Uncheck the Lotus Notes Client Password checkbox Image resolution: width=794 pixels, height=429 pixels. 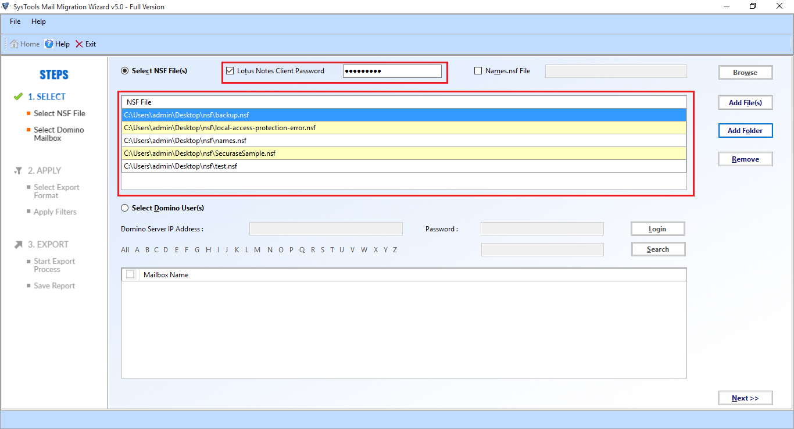click(x=230, y=71)
